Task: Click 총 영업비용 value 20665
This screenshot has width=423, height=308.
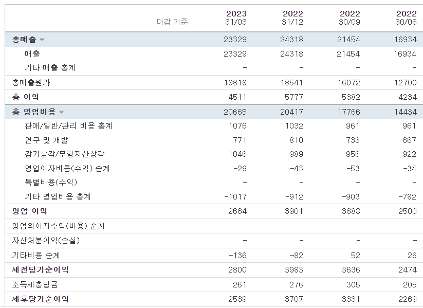Action: [235, 112]
